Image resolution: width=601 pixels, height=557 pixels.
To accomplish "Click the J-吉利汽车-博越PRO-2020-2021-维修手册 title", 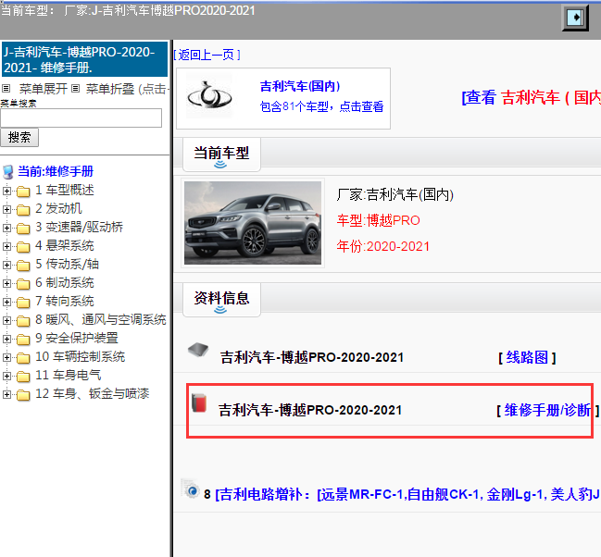I will pos(84,60).
